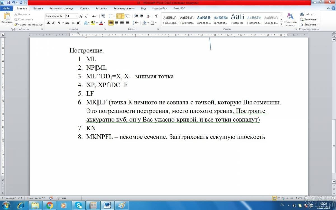The width and height of the screenshot is (336, 210).
Task: Click the Заменить button
Action: [308, 19]
